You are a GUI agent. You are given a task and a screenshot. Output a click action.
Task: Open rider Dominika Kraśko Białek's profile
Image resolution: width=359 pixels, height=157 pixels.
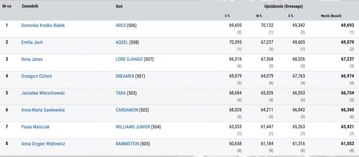coord(43,25)
